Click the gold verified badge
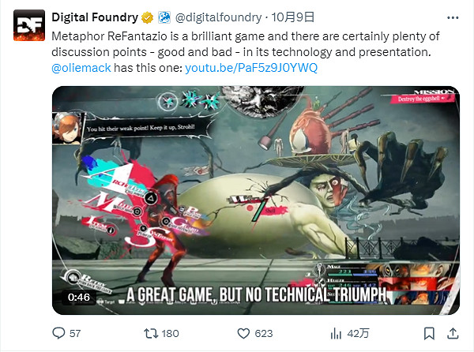The image size is (474, 352). click(148, 18)
